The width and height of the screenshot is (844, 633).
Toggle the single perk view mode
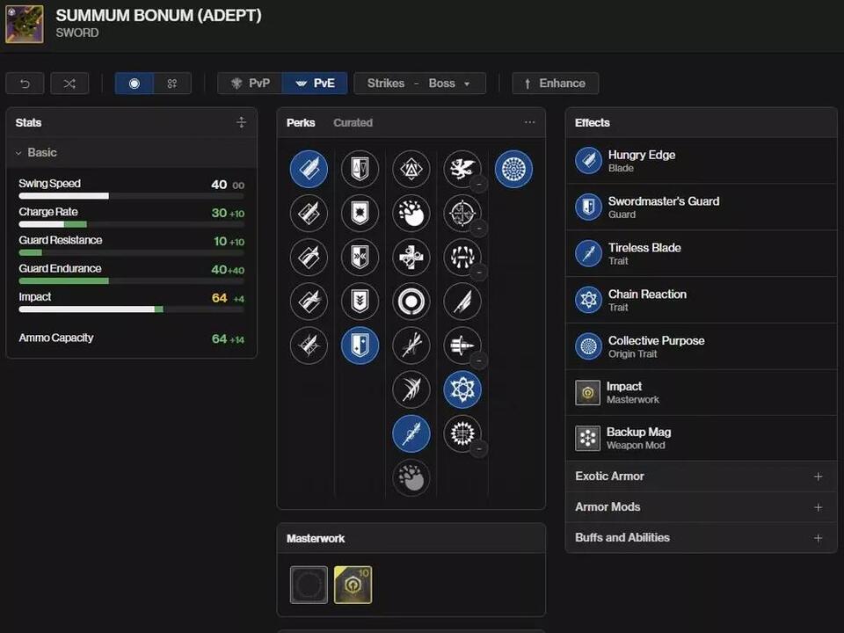tap(135, 84)
